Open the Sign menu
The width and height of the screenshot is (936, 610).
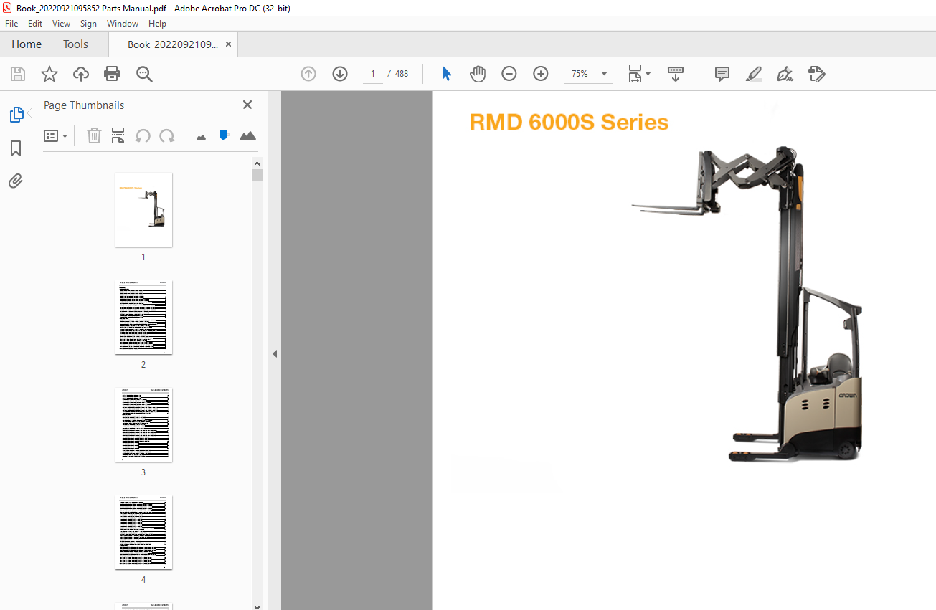point(88,24)
